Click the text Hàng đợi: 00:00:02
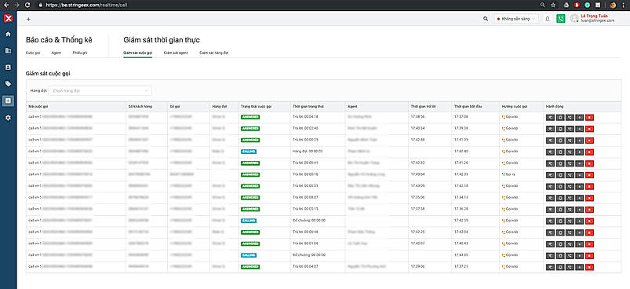 pos(308,152)
